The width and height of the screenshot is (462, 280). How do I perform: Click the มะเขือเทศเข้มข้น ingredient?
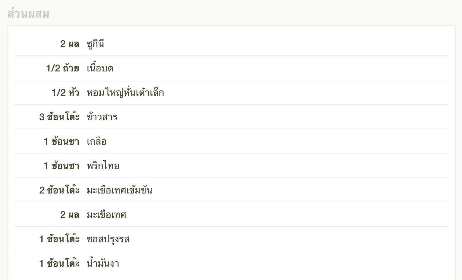pyautogui.click(x=119, y=190)
